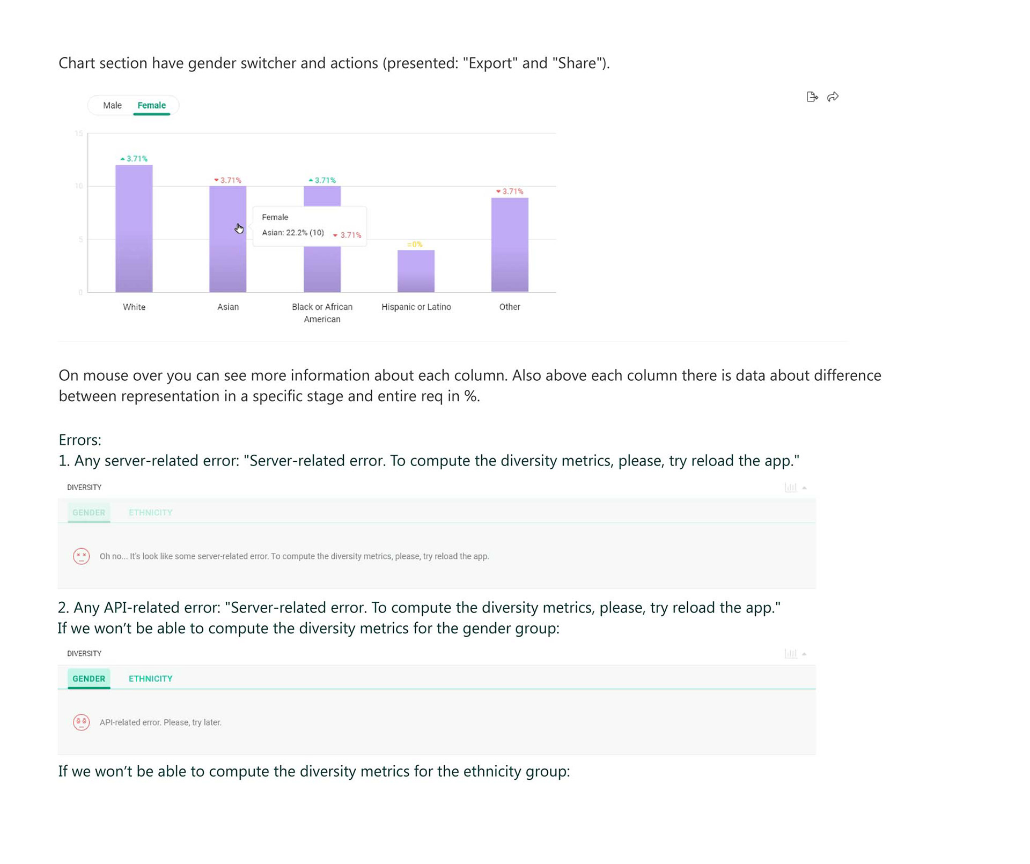This screenshot has width=1030, height=864.
Task: Click the Share chart icon
Action: click(833, 97)
